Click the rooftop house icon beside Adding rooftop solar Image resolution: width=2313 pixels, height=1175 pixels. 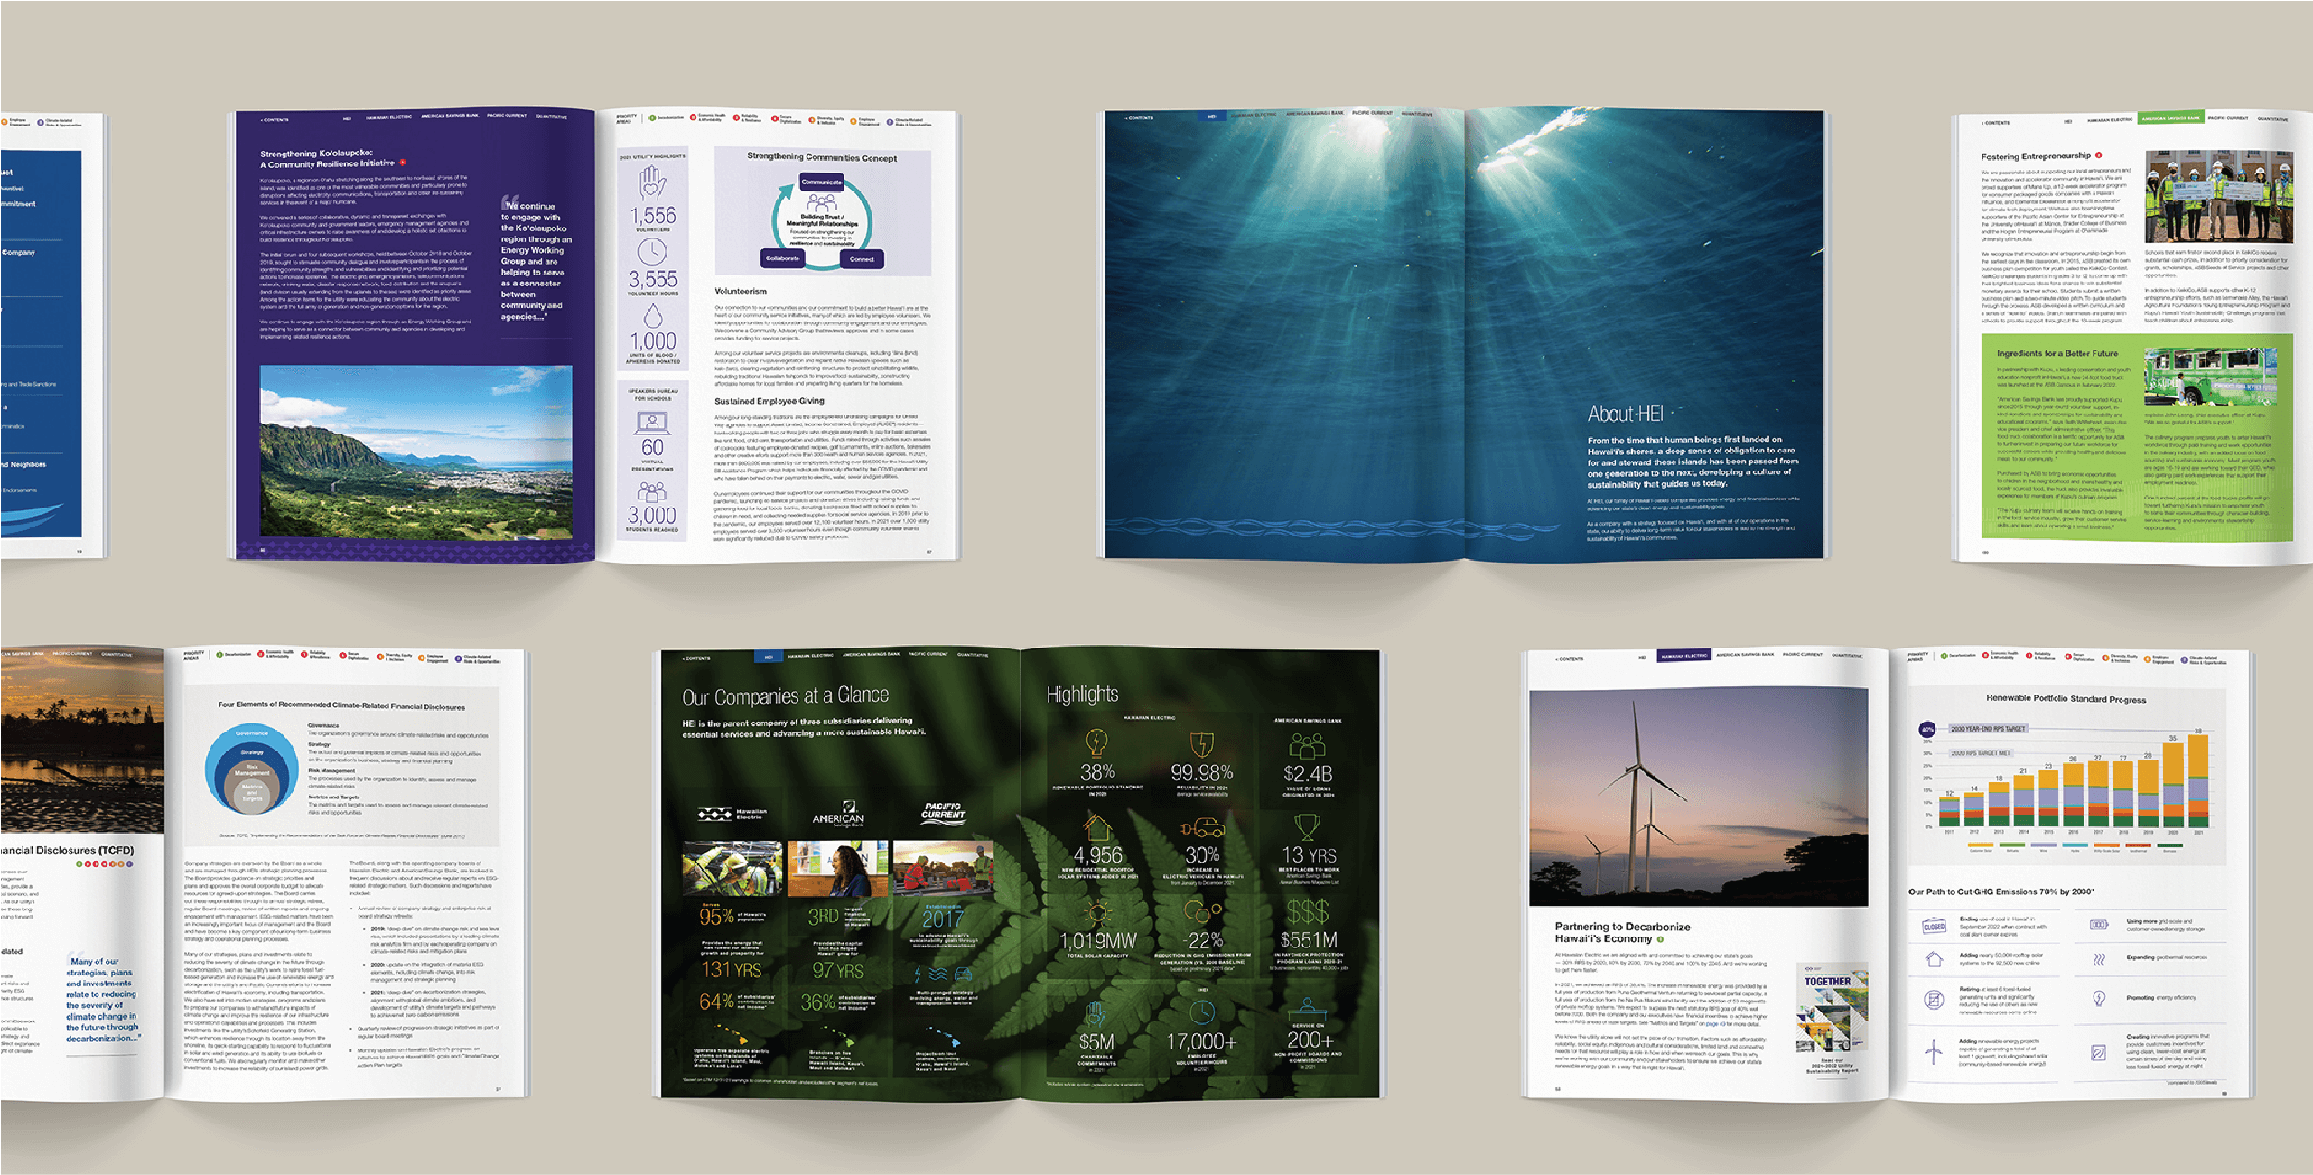coord(1934,959)
